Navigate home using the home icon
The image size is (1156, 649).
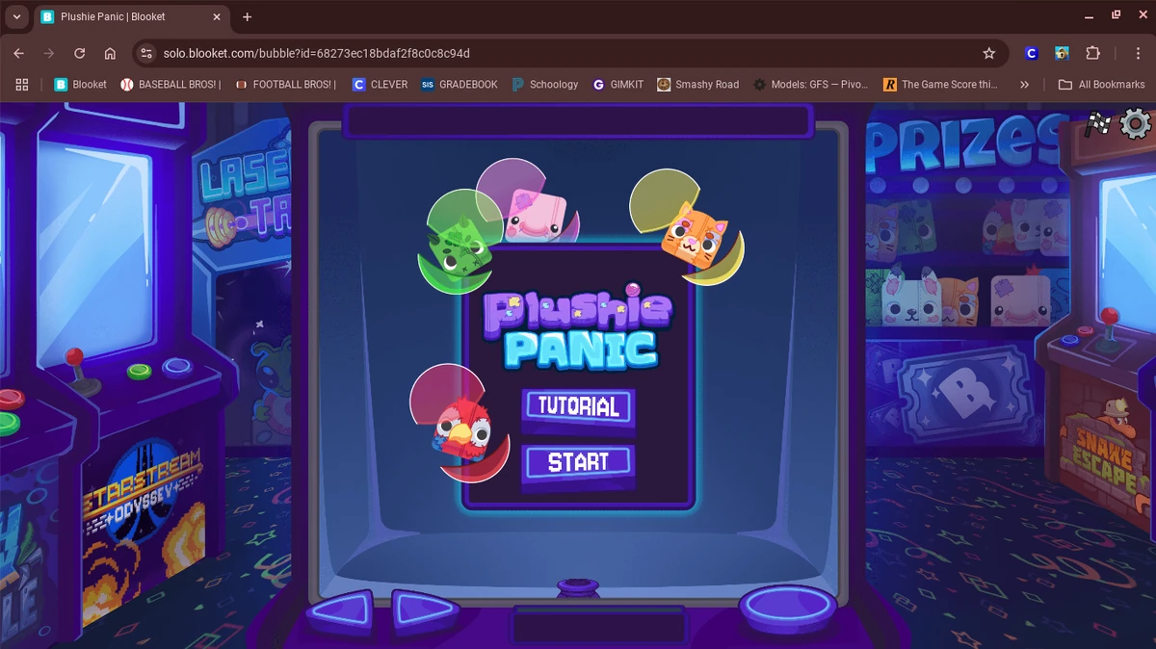110,53
